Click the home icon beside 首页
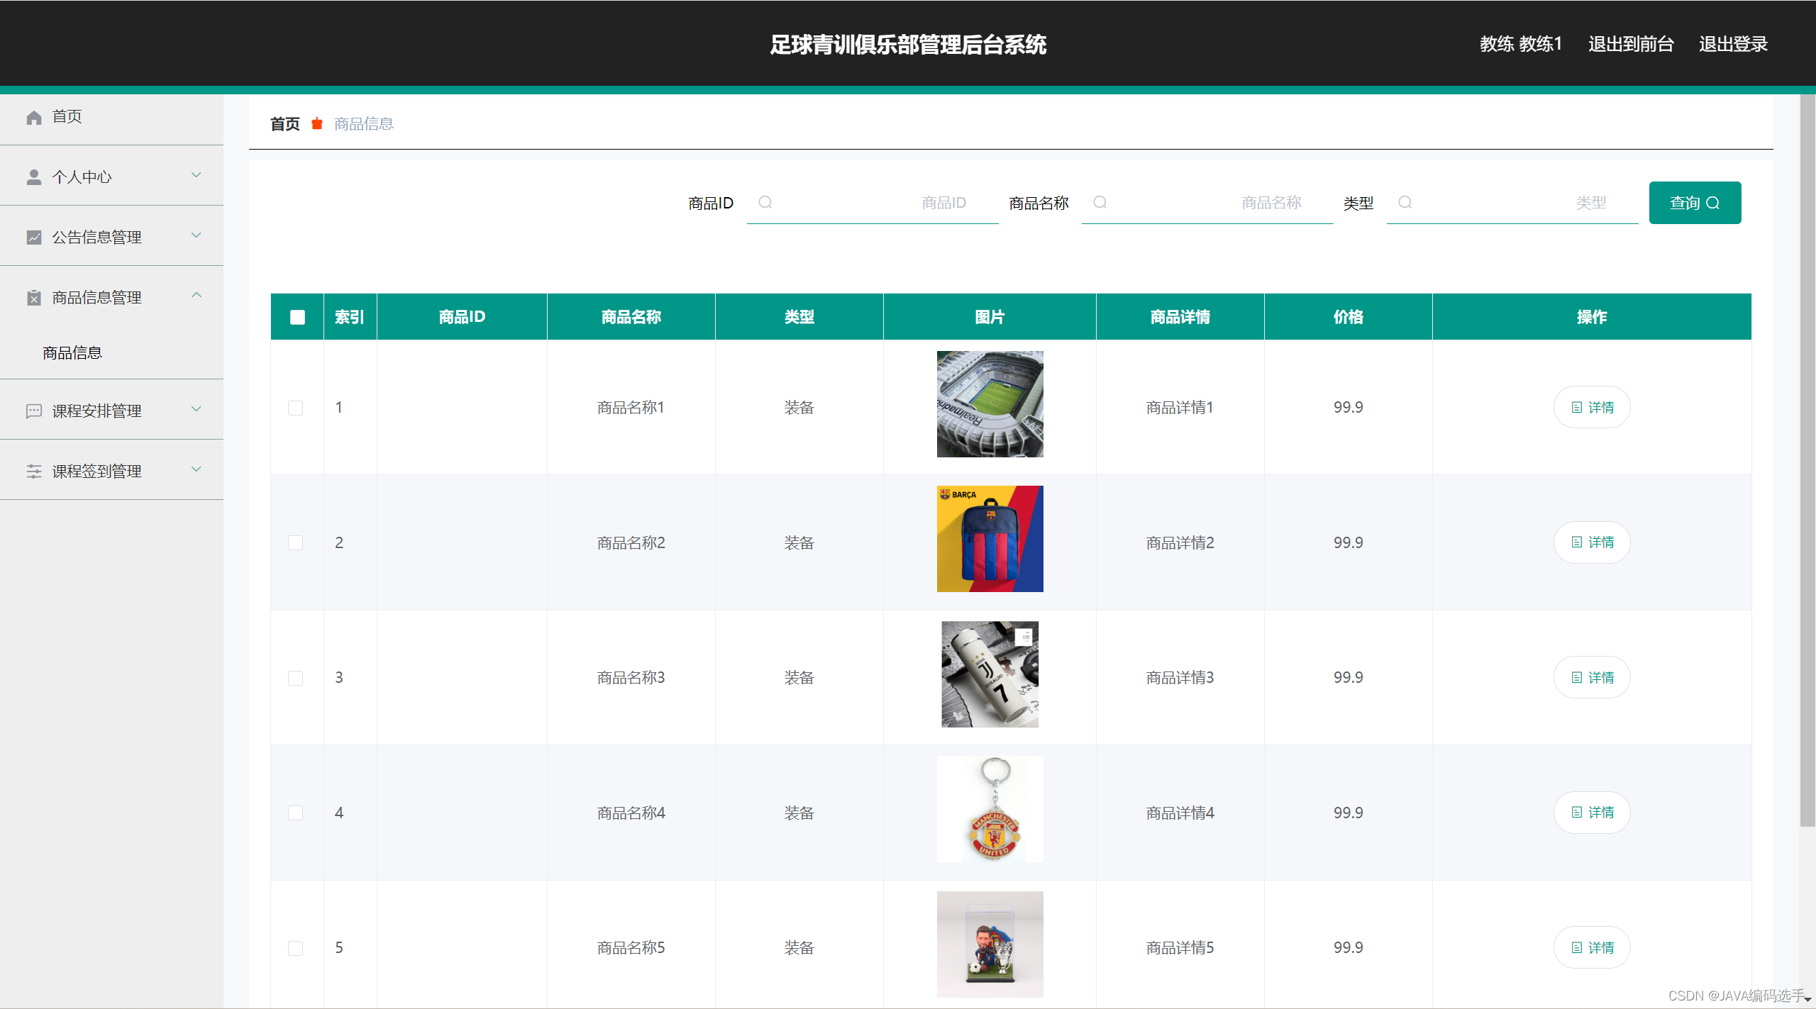The height and width of the screenshot is (1009, 1816). tap(33, 117)
